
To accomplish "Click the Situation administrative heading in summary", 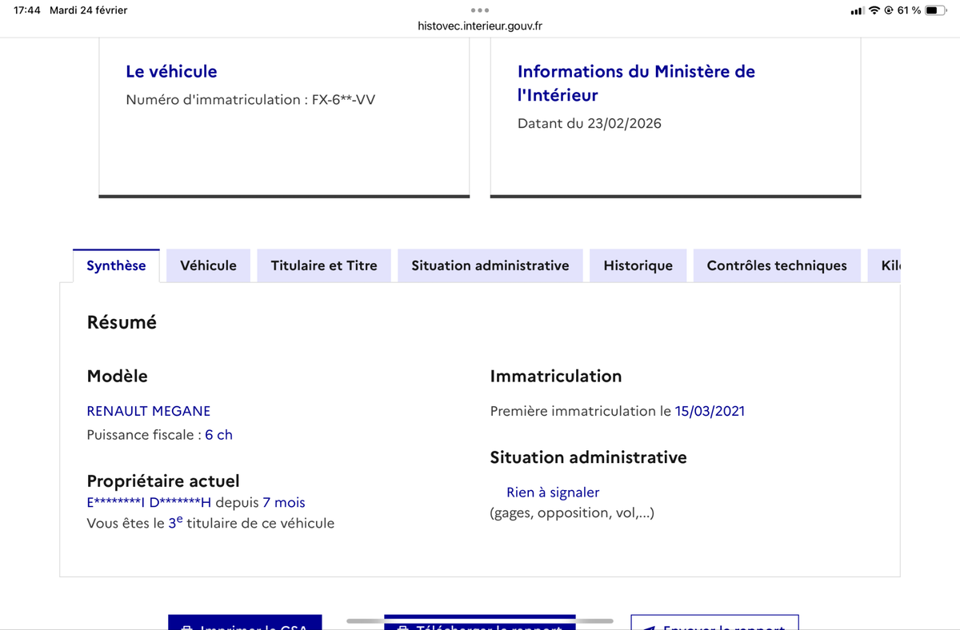I will click(588, 457).
